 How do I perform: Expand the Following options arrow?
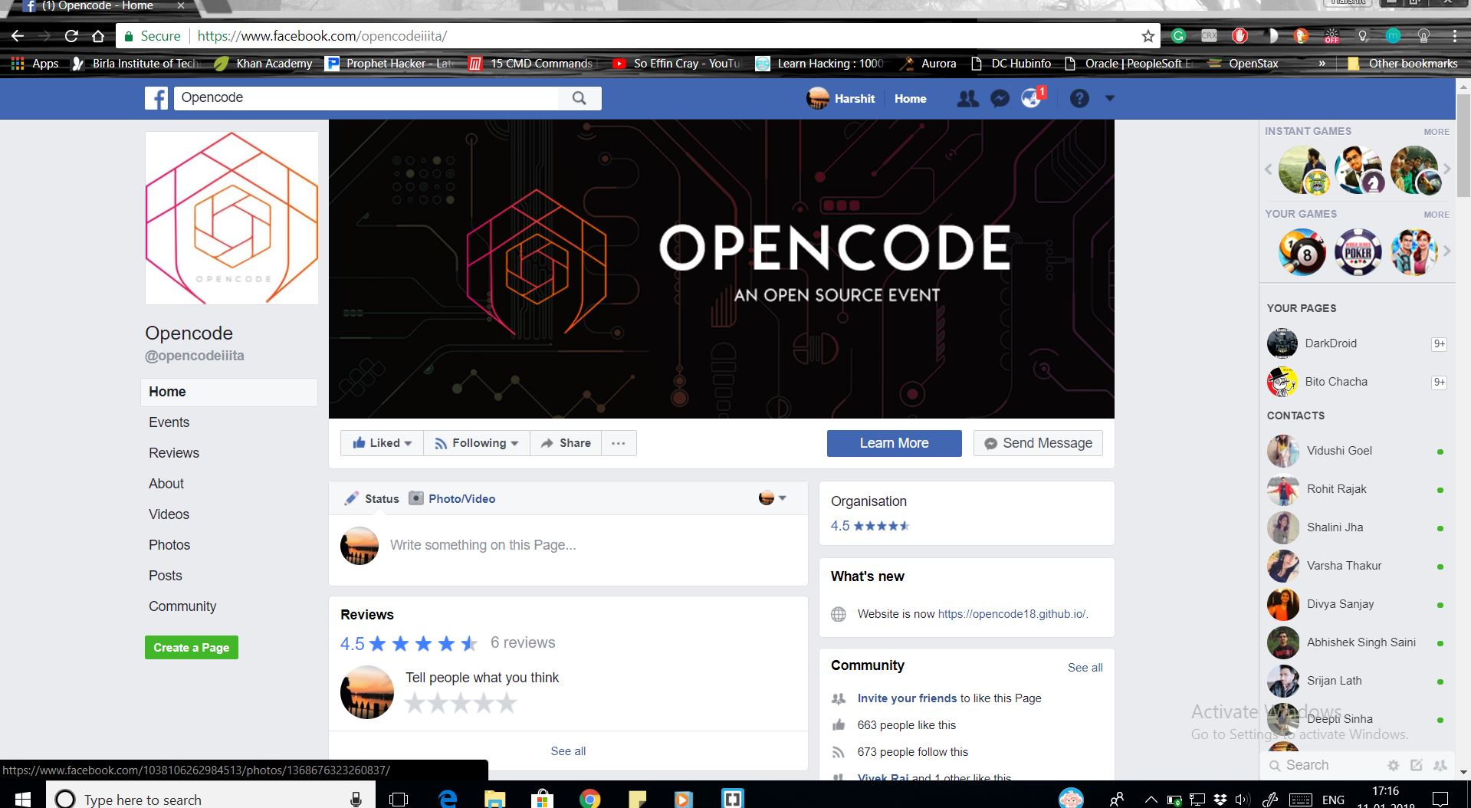click(514, 443)
